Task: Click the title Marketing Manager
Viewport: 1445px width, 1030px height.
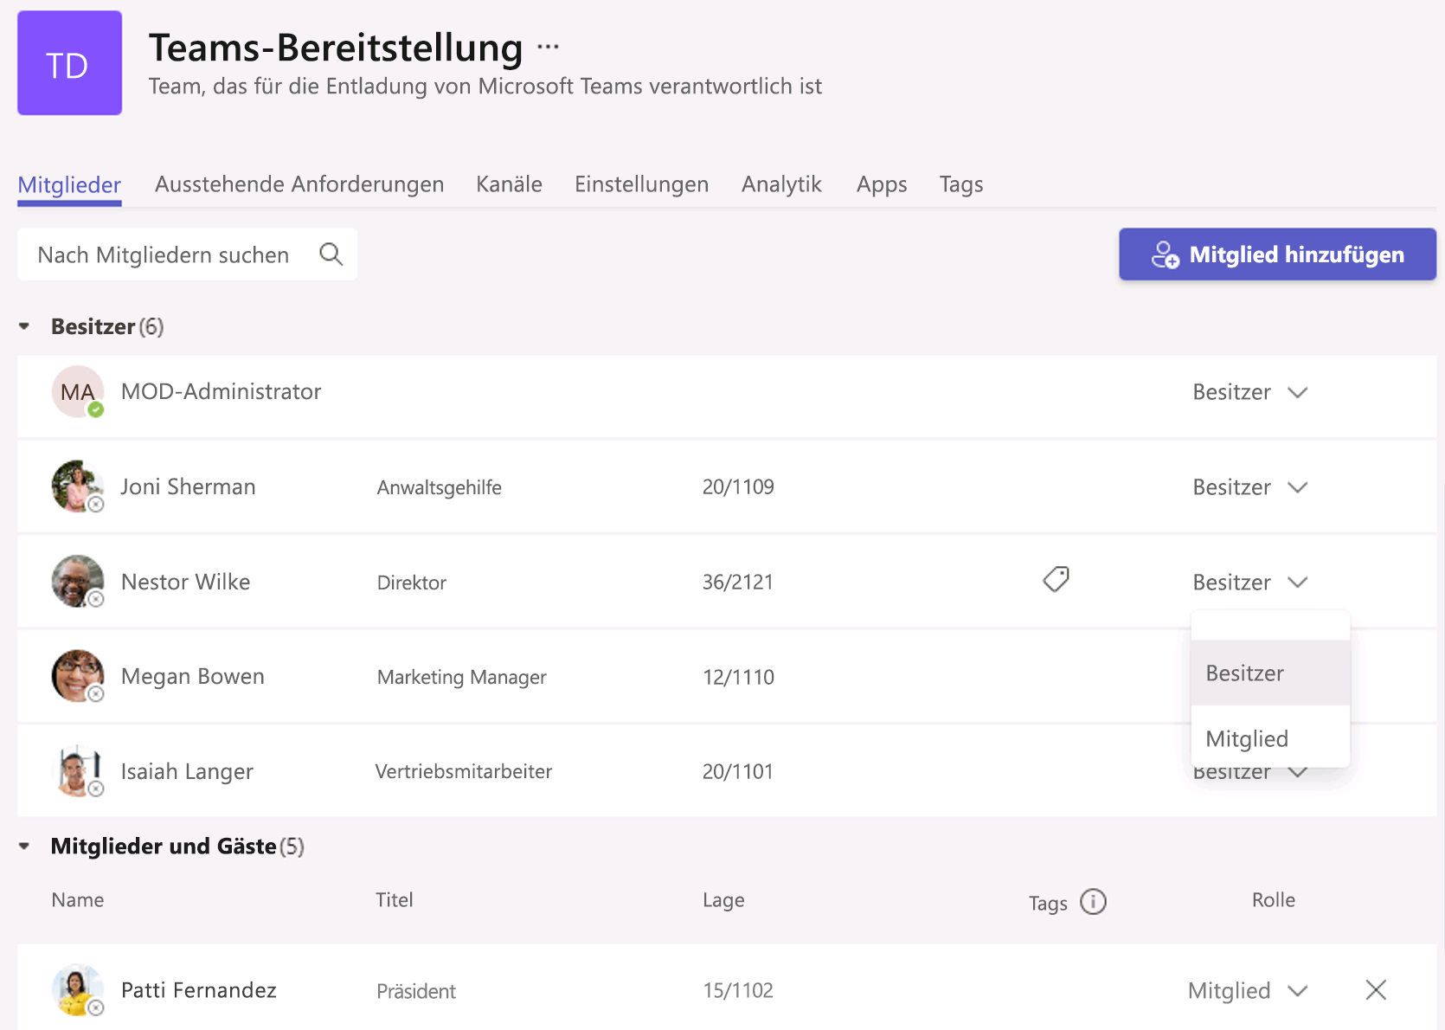Action: [x=461, y=677]
